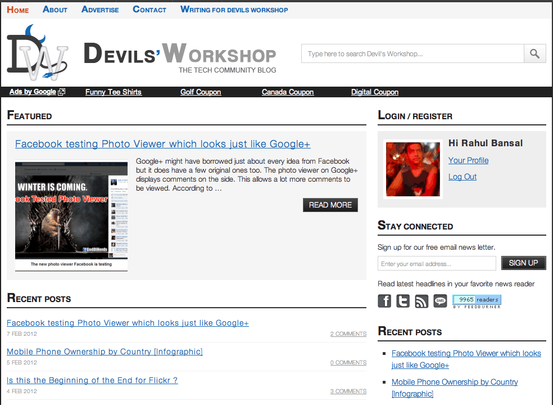Click the Digital Coupon ad link

tap(375, 92)
